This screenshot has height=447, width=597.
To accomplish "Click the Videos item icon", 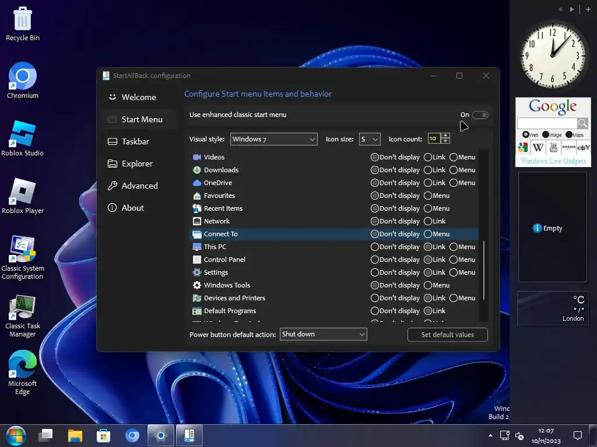I will click(197, 157).
